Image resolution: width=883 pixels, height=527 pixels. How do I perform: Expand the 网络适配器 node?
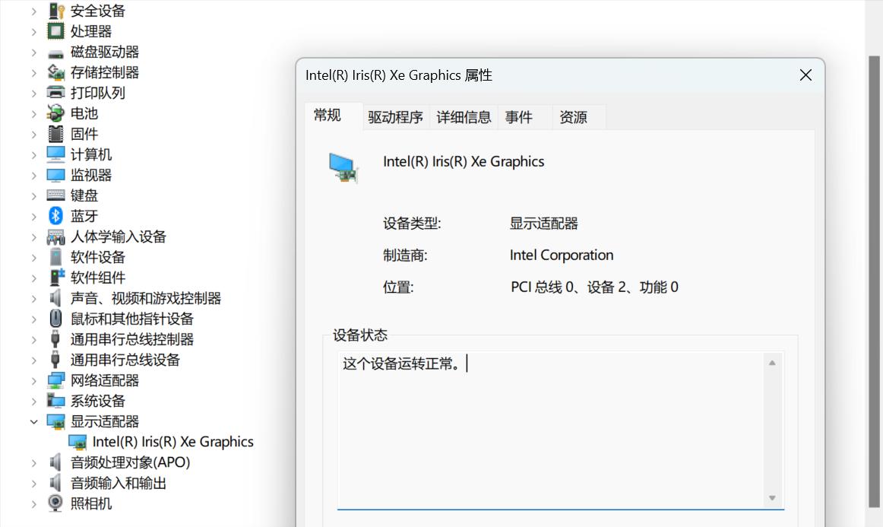33,381
